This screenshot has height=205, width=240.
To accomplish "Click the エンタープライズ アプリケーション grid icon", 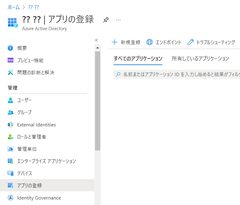I will (10, 161).
